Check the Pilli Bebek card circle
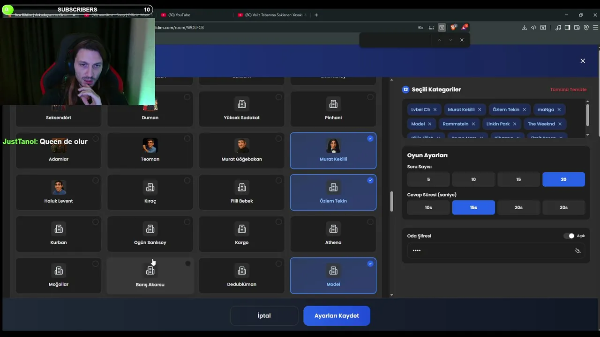The width and height of the screenshot is (600, 337). tap(278, 180)
